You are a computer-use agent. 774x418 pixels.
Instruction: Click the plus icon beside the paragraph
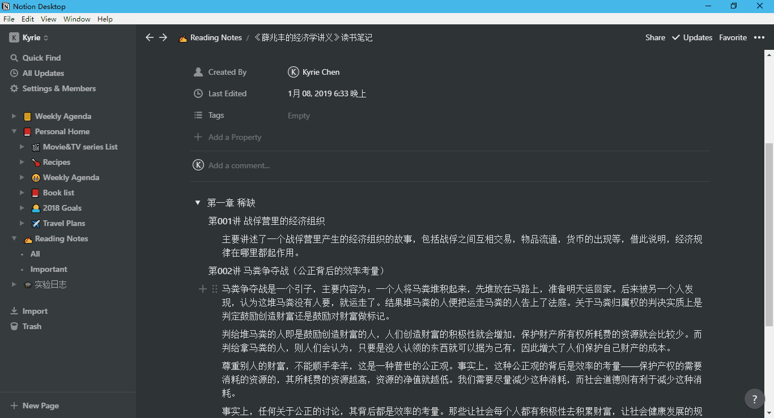click(203, 289)
